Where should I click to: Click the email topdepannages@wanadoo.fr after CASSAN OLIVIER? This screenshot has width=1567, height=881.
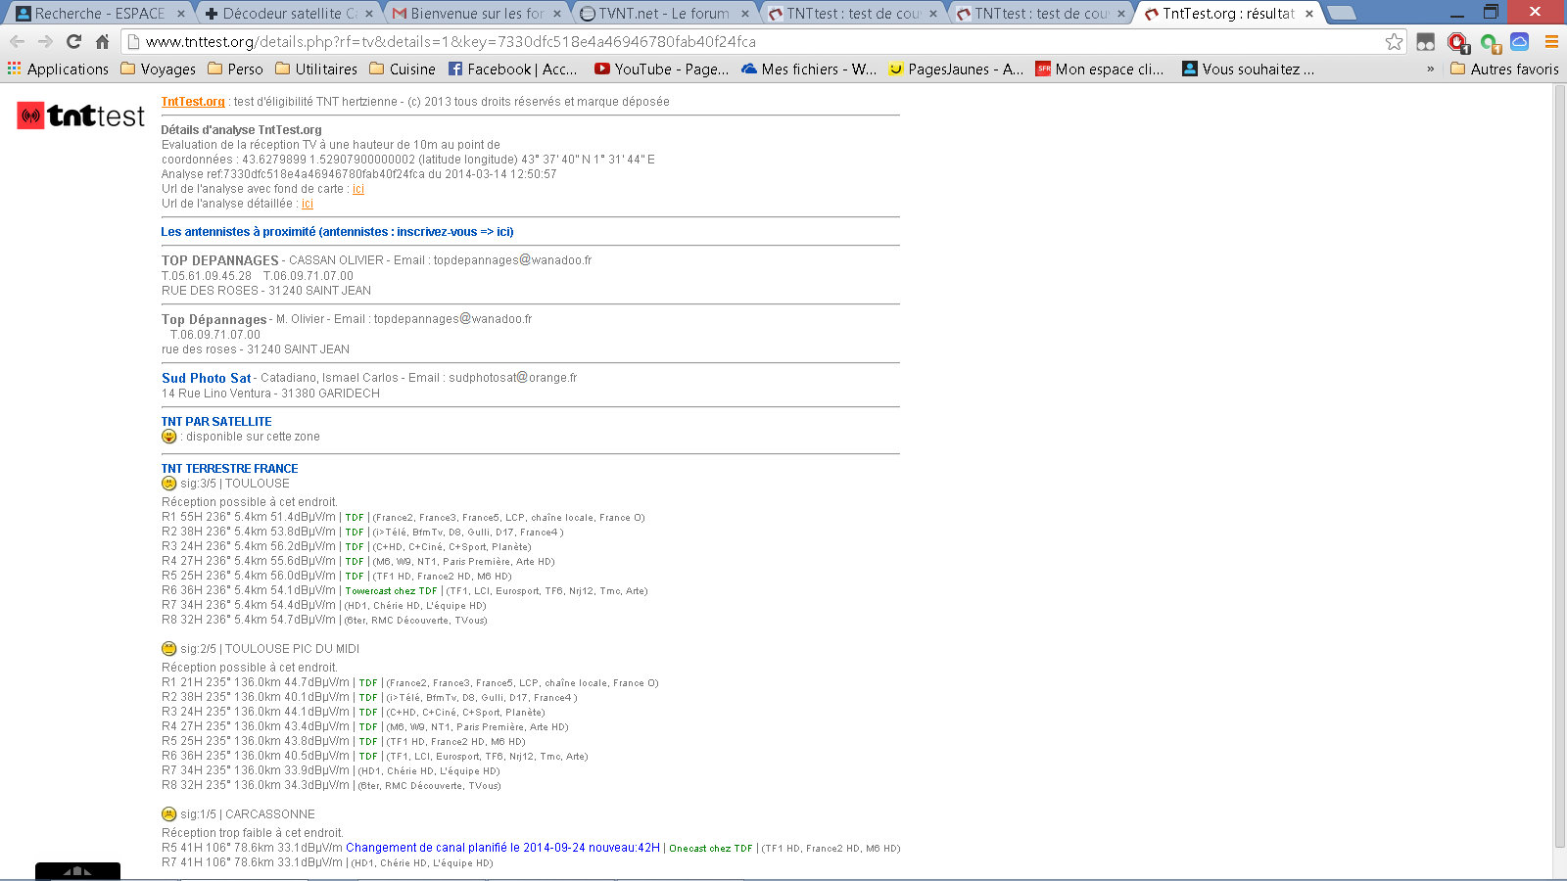[x=512, y=260]
